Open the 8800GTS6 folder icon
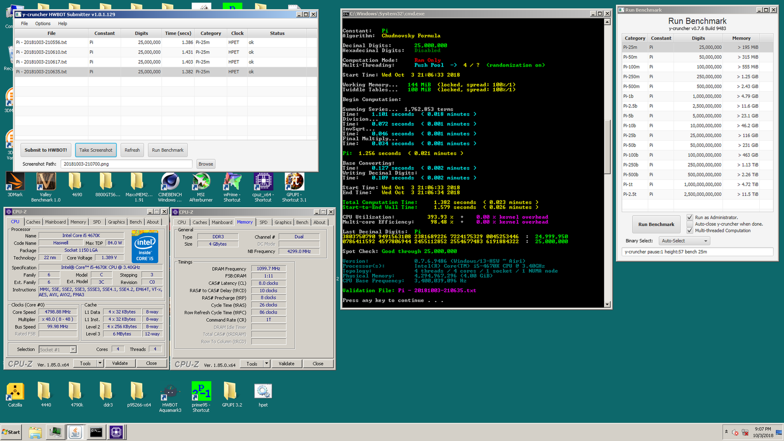 (108, 185)
